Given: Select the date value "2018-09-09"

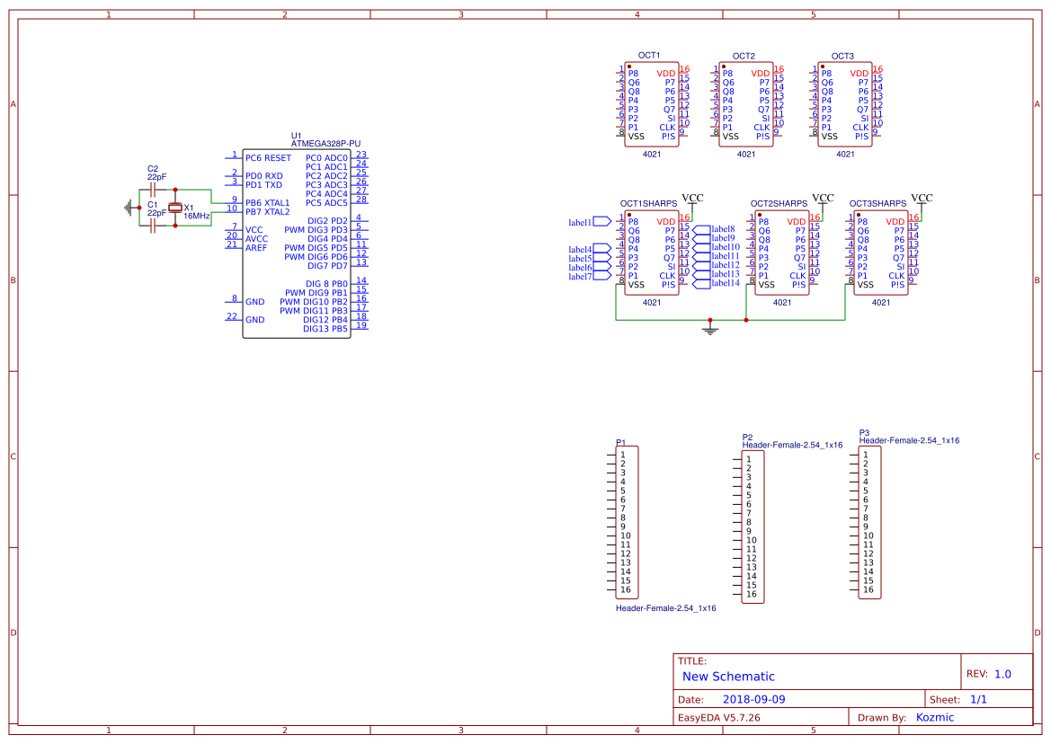Looking at the screenshot, I should [754, 699].
